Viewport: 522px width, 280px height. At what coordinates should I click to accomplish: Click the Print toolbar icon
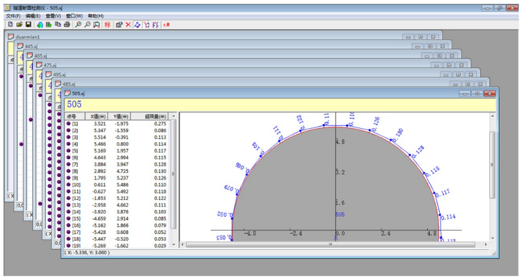[x=67, y=25]
